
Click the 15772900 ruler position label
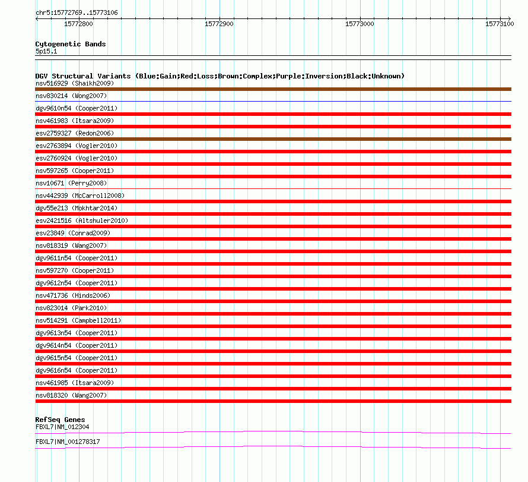coord(220,24)
